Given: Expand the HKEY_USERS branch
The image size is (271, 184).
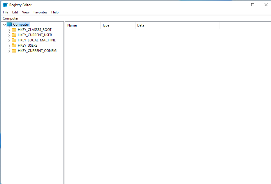Looking at the screenshot, I should click(9, 45).
